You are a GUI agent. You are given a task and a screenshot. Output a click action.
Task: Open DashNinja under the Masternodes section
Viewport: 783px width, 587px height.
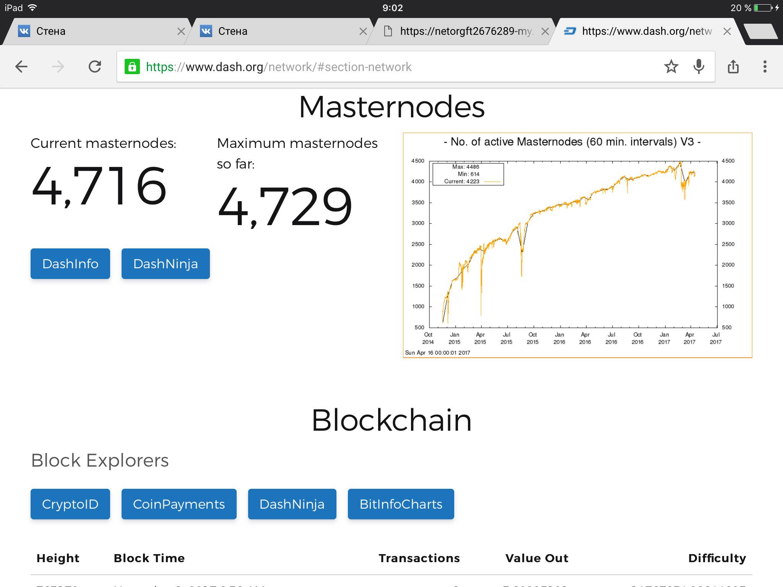pos(166,264)
